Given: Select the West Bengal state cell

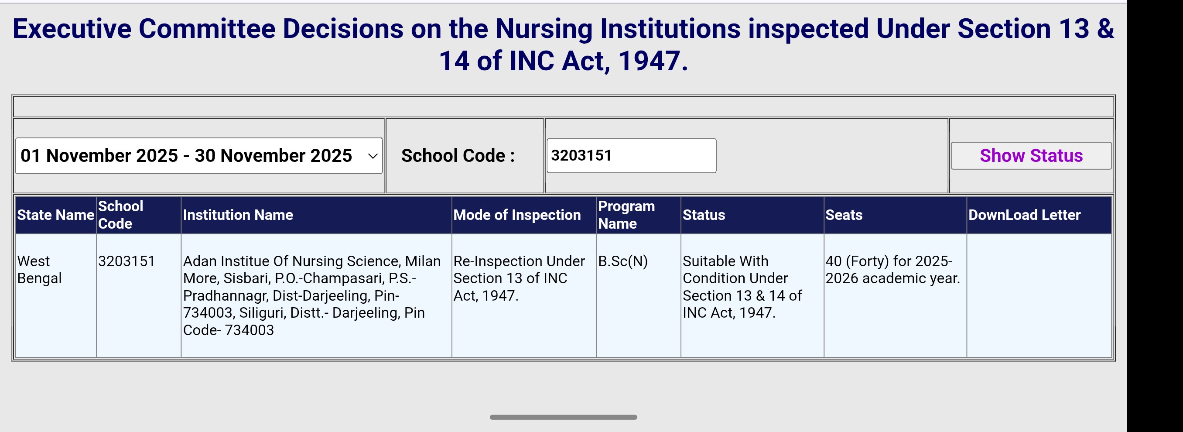Looking at the screenshot, I should pyautogui.click(x=40, y=270).
